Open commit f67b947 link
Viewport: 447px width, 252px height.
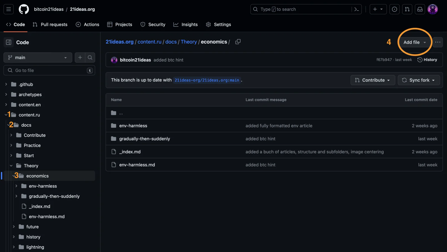[x=384, y=60]
